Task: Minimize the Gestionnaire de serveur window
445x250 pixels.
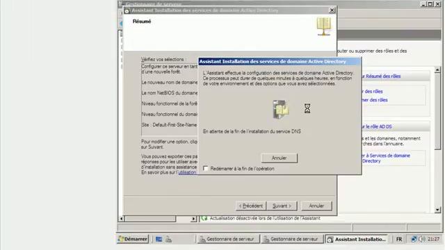Action: tap(423, 4)
